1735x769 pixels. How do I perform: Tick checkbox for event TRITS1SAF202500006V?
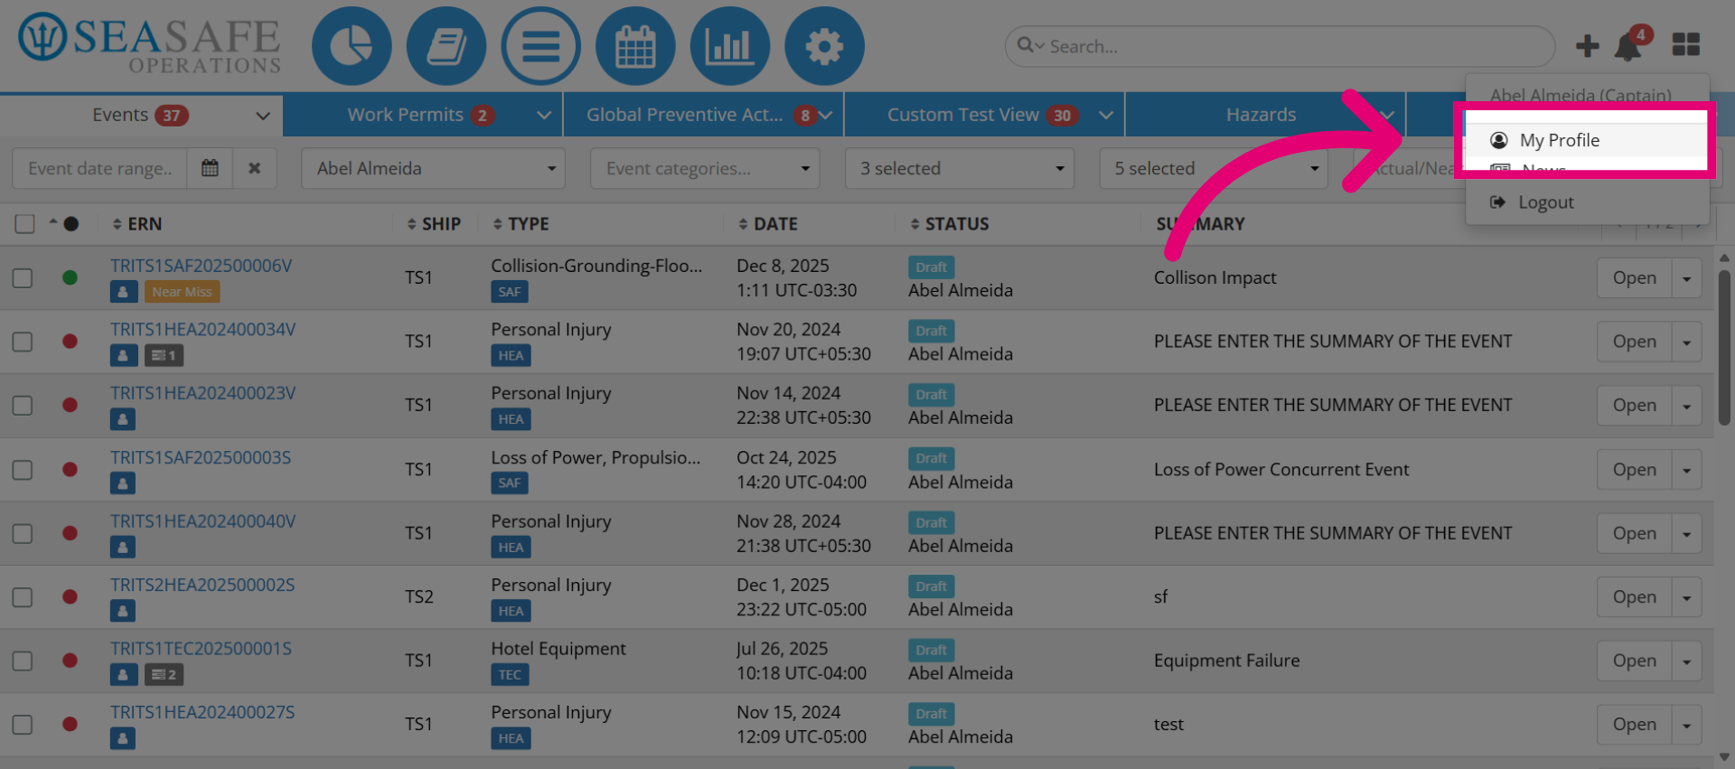23,278
